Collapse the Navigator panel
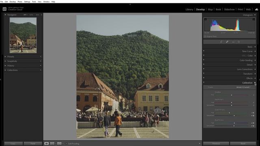Image resolution: width=260 pixels, height=146 pixels. 5,15
